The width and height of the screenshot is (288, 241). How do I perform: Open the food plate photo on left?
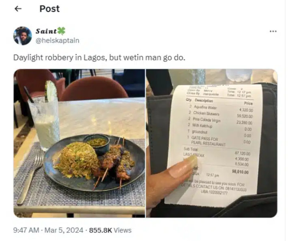79,143
